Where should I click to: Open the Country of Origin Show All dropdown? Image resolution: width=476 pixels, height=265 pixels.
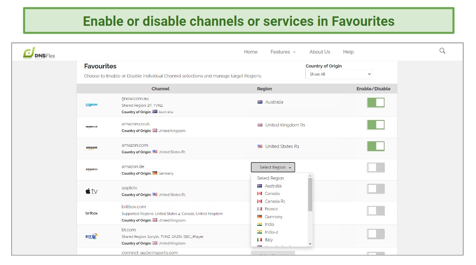pyautogui.click(x=339, y=74)
